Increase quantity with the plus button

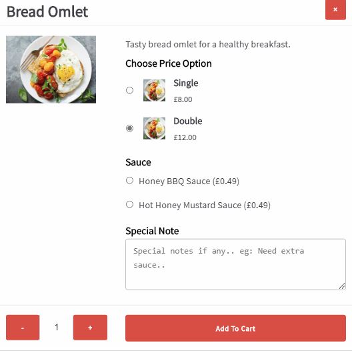point(90,328)
